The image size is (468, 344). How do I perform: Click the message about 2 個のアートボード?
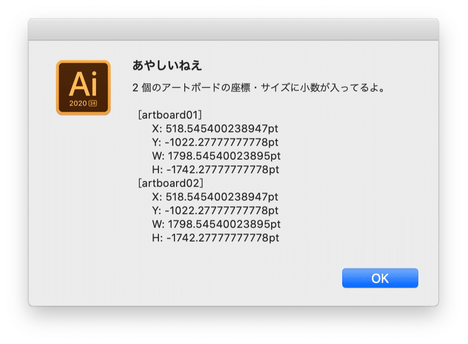pyautogui.click(x=259, y=88)
